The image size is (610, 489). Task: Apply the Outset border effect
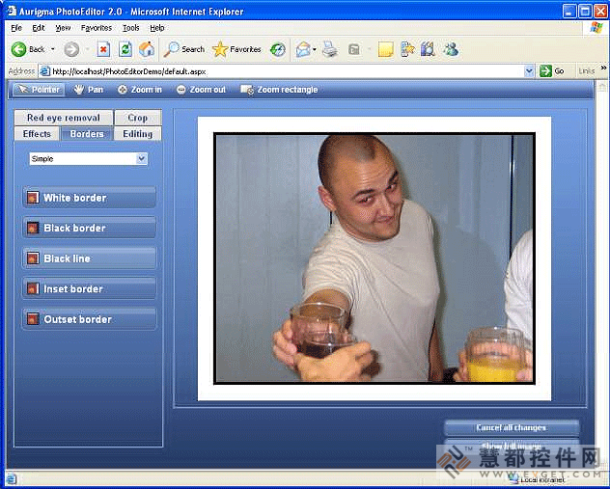(x=89, y=319)
